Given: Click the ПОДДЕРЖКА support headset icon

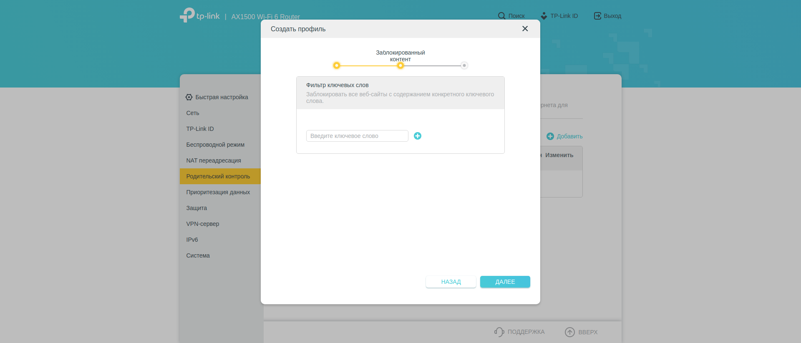Looking at the screenshot, I should [499, 332].
